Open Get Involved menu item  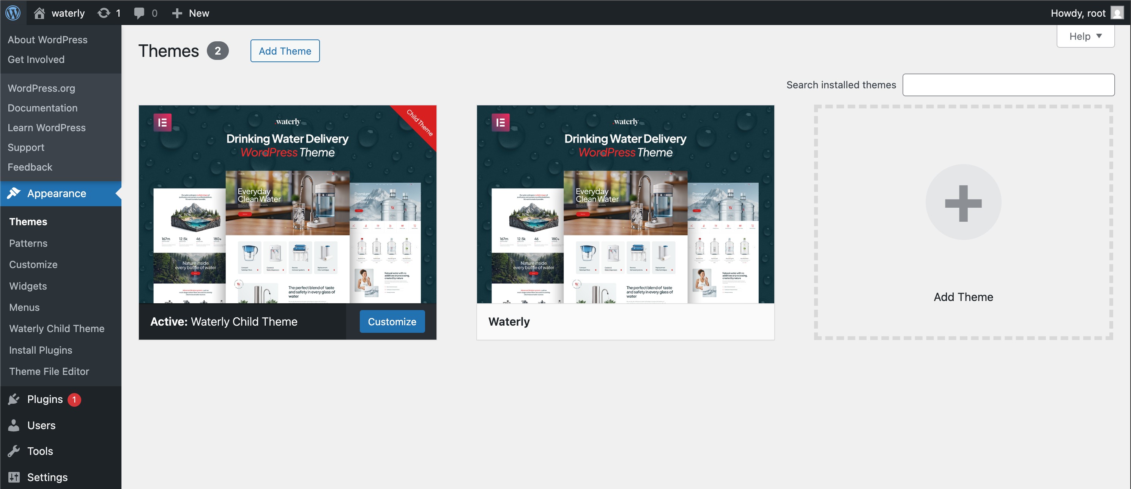click(36, 59)
